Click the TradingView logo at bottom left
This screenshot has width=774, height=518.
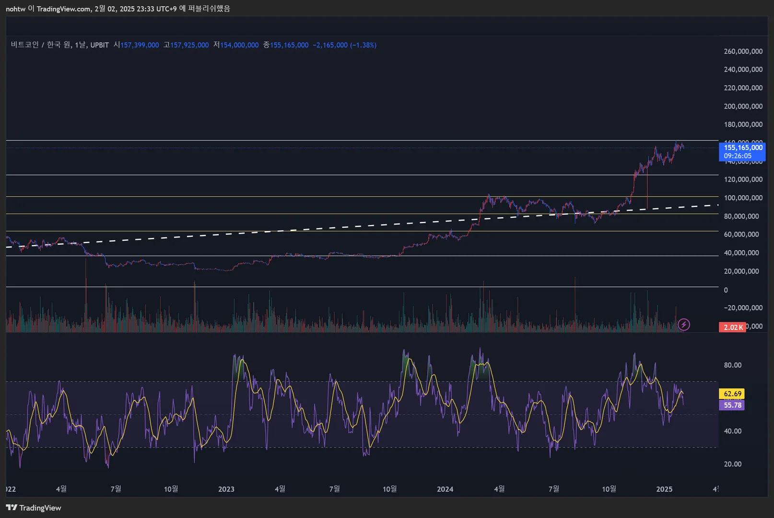(34, 507)
